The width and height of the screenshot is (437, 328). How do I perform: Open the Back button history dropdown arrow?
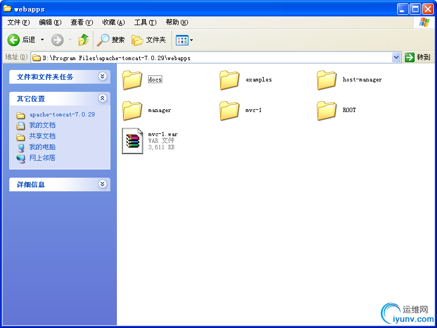pos(43,40)
